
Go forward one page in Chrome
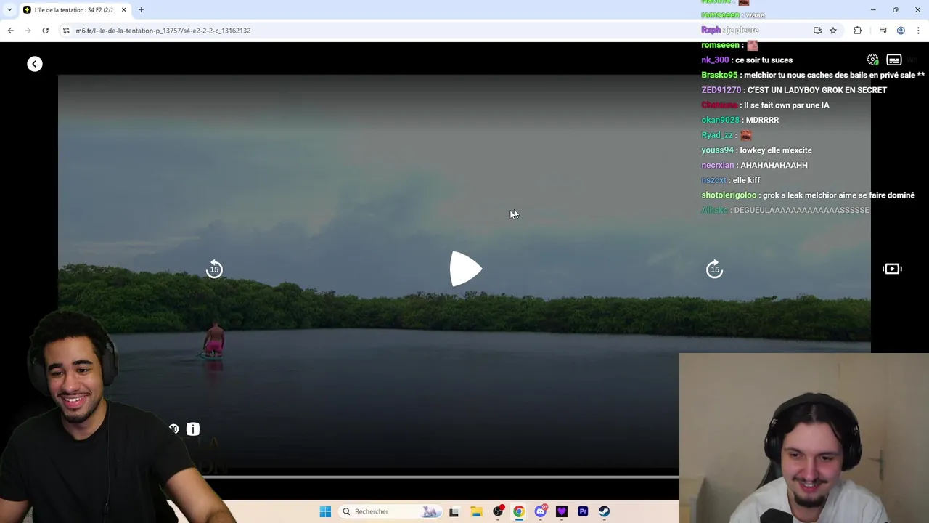(x=28, y=31)
